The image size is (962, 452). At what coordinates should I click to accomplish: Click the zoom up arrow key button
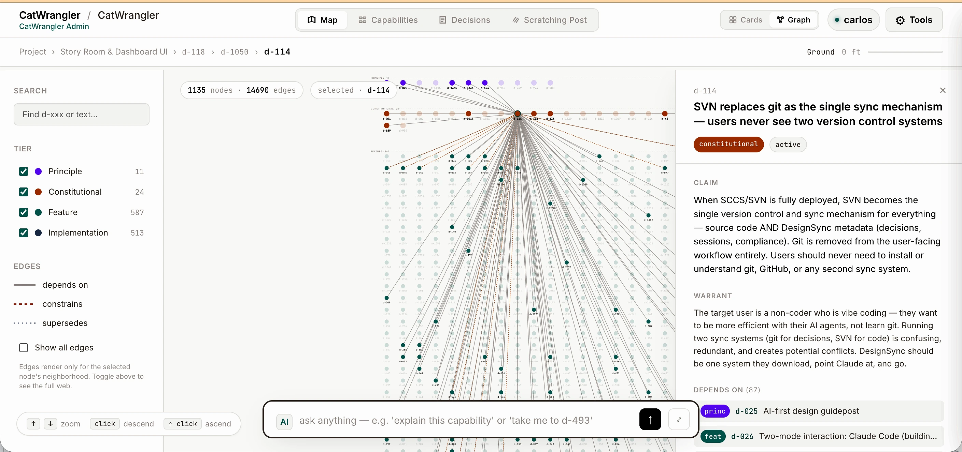click(33, 424)
